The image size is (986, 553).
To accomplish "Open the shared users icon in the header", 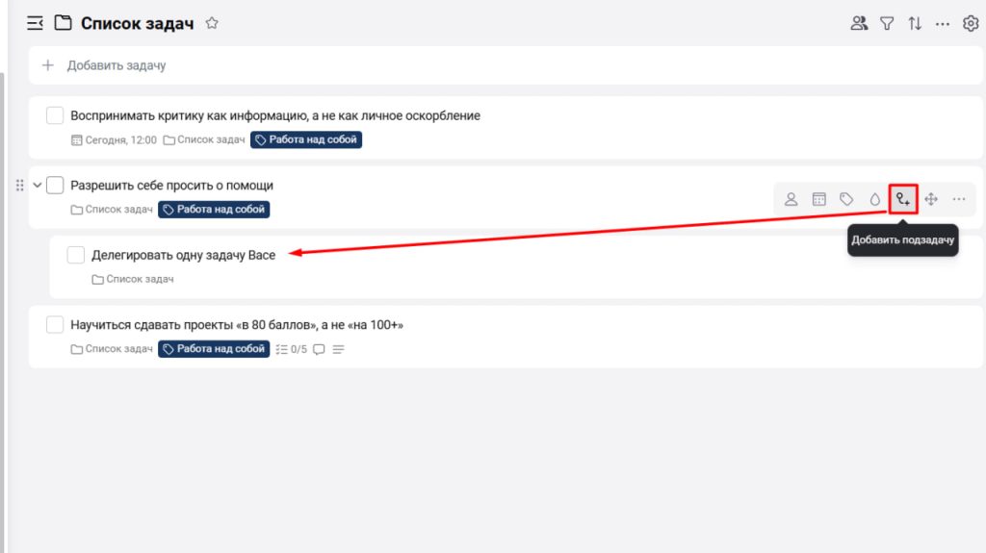I will (x=859, y=23).
